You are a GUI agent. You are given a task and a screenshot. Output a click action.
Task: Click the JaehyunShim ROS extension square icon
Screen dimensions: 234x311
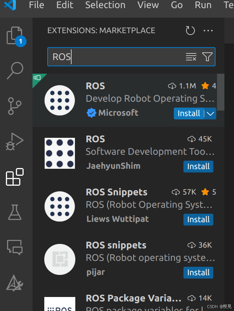click(60, 153)
